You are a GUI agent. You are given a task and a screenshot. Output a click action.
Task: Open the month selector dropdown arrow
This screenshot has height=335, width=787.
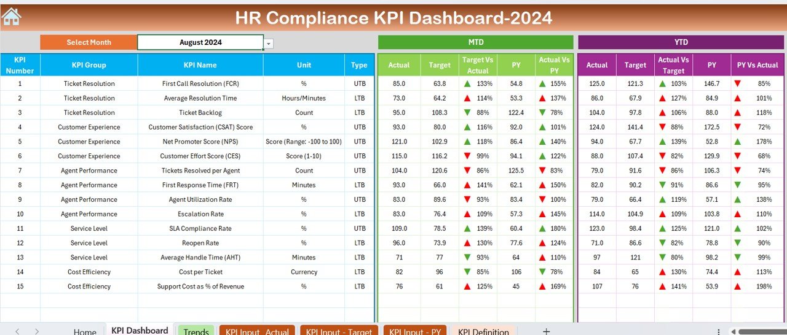269,43
